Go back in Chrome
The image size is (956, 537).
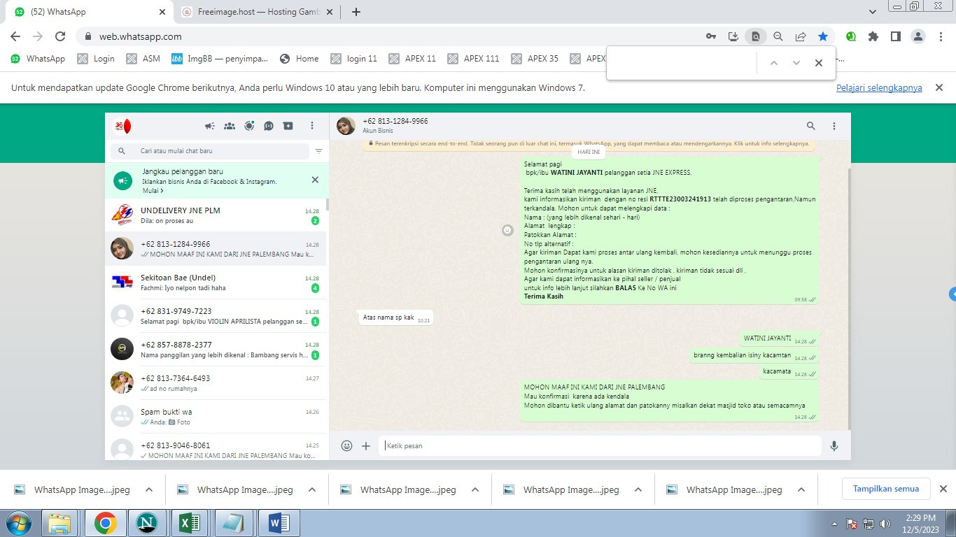pos(15,36)
